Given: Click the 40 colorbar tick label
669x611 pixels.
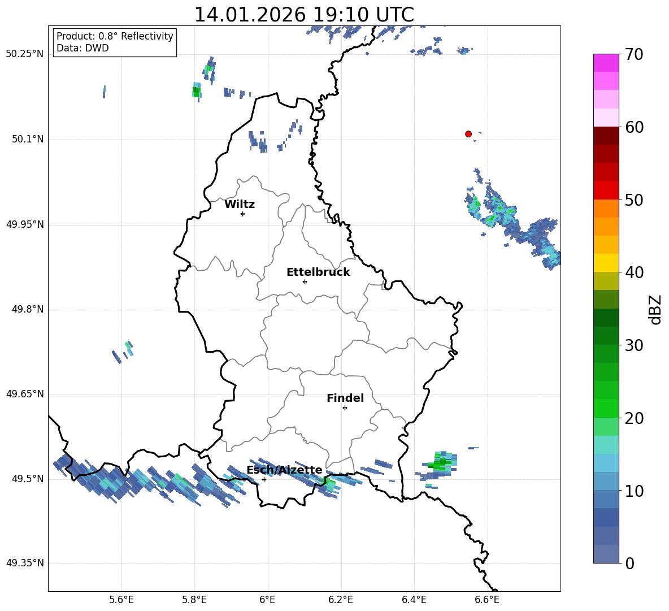Looking at the screenshot, I should pyautogui.click(x=635, y=272).
